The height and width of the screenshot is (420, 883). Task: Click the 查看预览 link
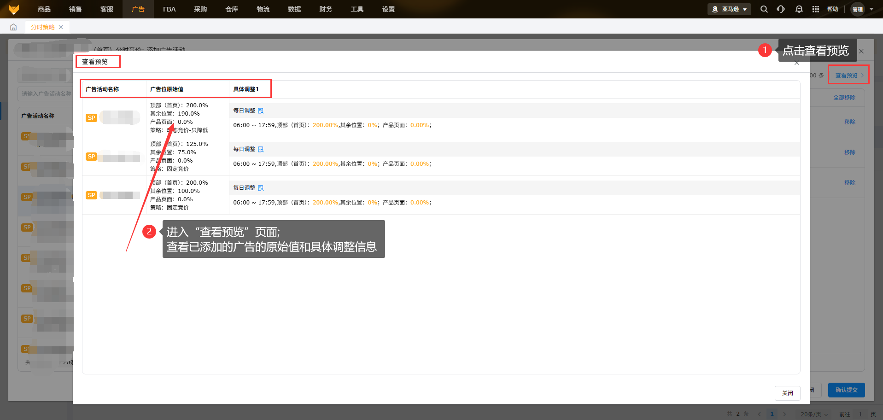[847, 76]
